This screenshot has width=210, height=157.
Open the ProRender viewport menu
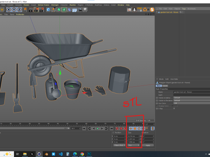pos(20,14)
